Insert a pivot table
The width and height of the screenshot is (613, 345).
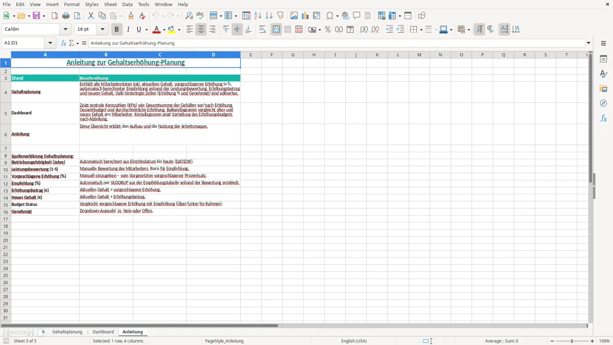(316, 16)
